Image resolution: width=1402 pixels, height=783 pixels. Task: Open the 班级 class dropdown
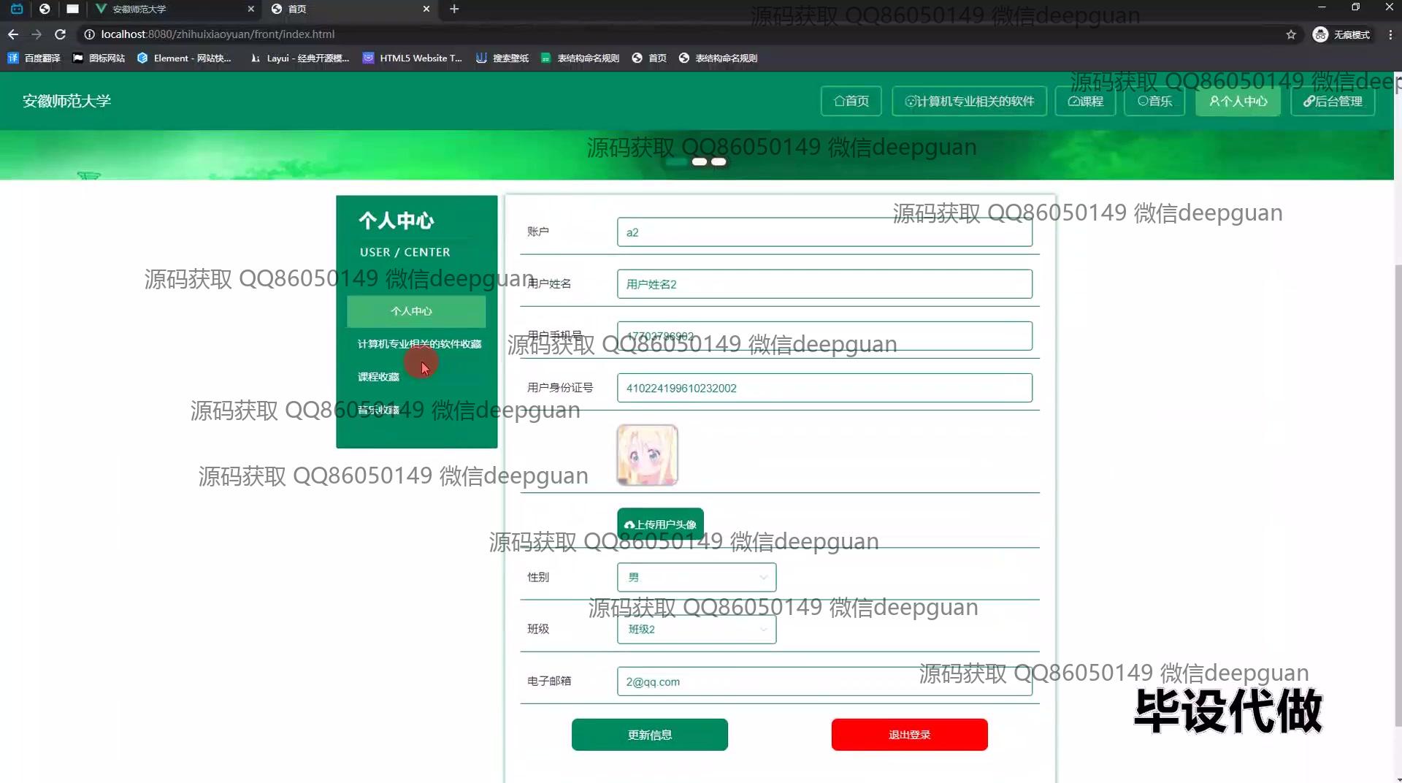click(696, 629)
